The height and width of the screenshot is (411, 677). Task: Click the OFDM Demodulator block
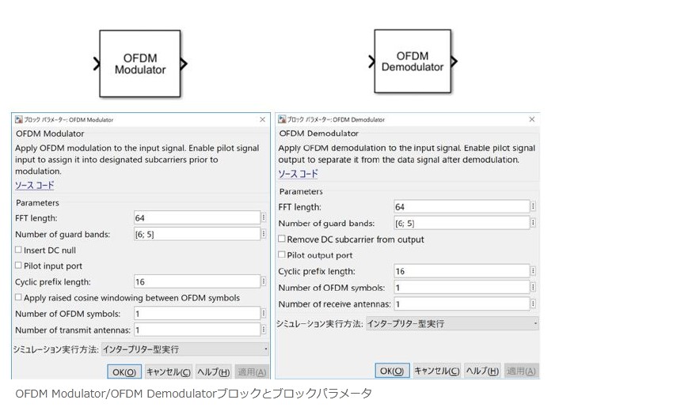pos(412,62)
